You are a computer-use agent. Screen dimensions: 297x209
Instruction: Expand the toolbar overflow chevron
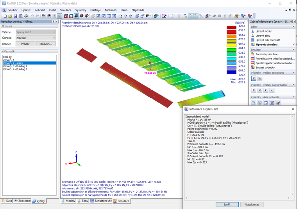pyautogui.click(x=254, y=16)
